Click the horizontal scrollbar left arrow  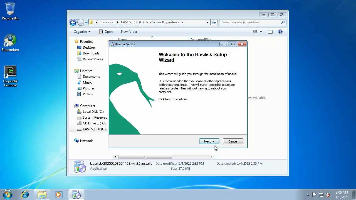point(115,157)
